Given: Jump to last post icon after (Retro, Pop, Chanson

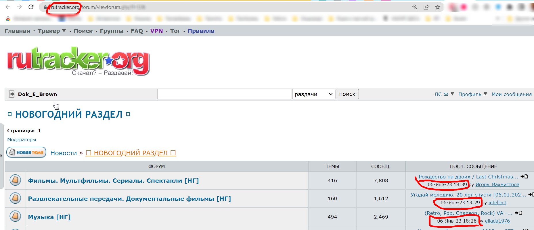Looking at the screenshot, I should (518, 213).
